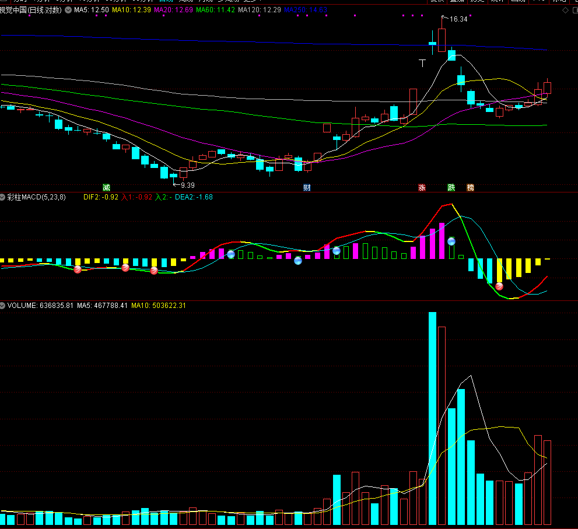The width and height of the screenshot is (578, 529).
Task: Open the main chart indicator dropdown beside 视觉中国
Action: point(68,10)
